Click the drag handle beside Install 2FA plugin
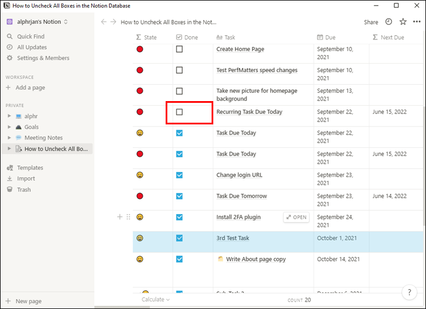Image resolution: width=426 pixels, height=309 pixels. point(128,217)
